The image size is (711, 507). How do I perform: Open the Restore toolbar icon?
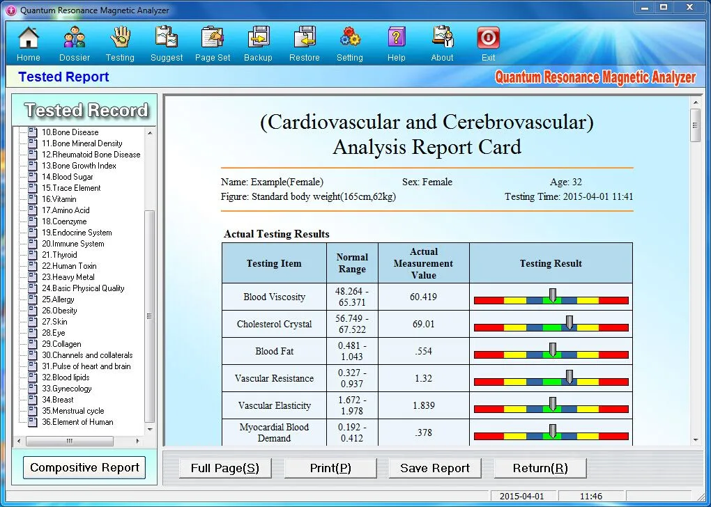coord(305,38)
